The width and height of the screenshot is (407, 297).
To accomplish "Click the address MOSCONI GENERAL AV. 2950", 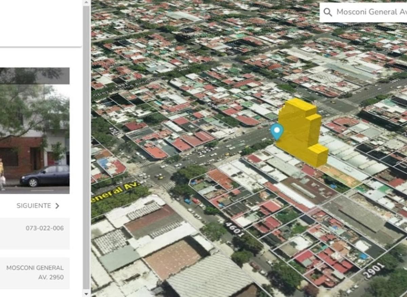I will coord(35,272).
